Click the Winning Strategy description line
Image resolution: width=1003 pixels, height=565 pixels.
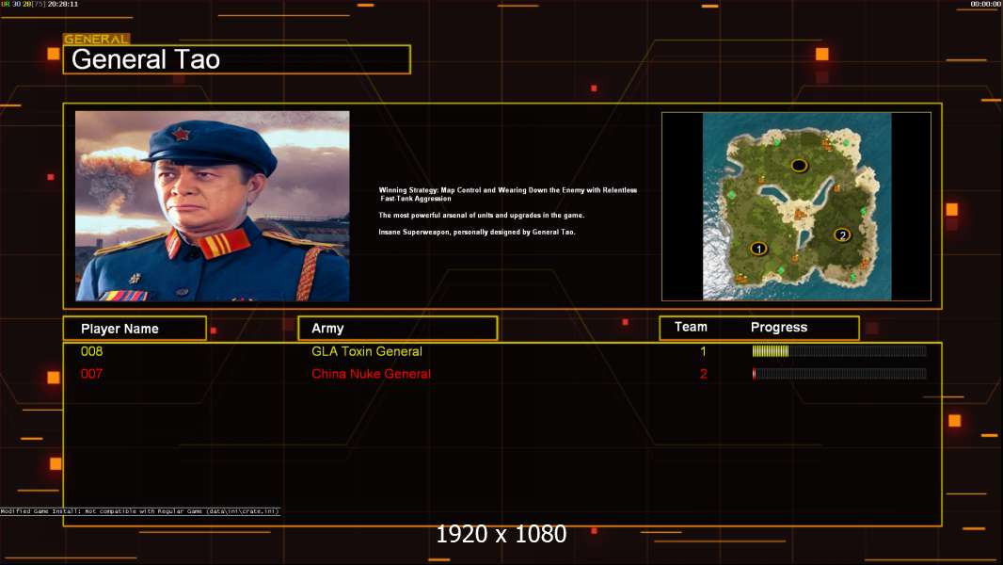(507, 194)
